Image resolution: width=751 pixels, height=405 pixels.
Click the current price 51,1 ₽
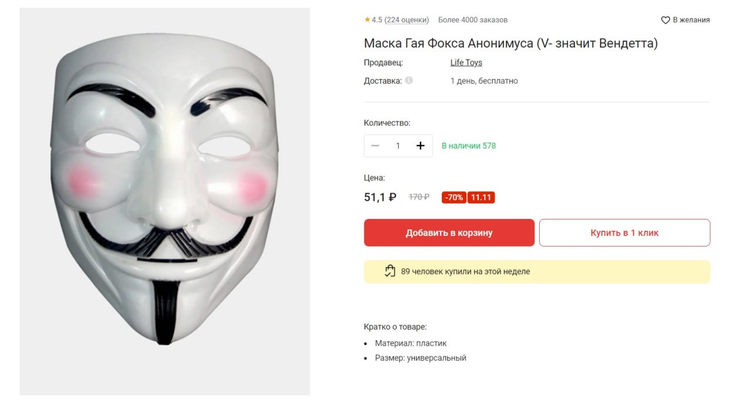click(380, 197)
